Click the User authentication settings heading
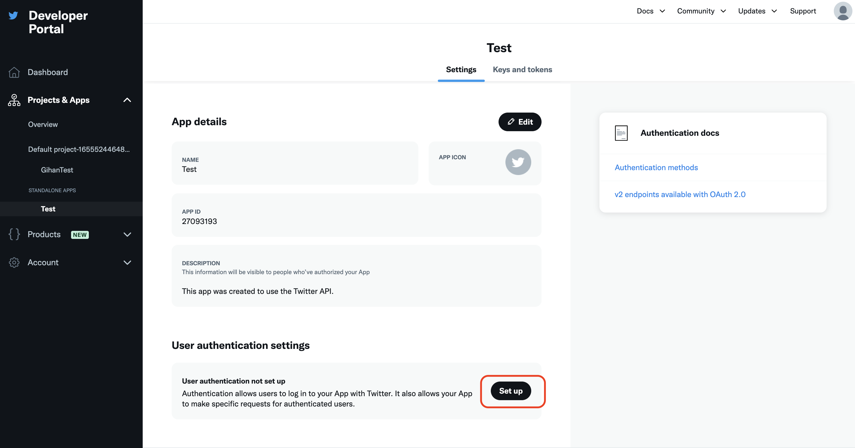 (240, 345)
